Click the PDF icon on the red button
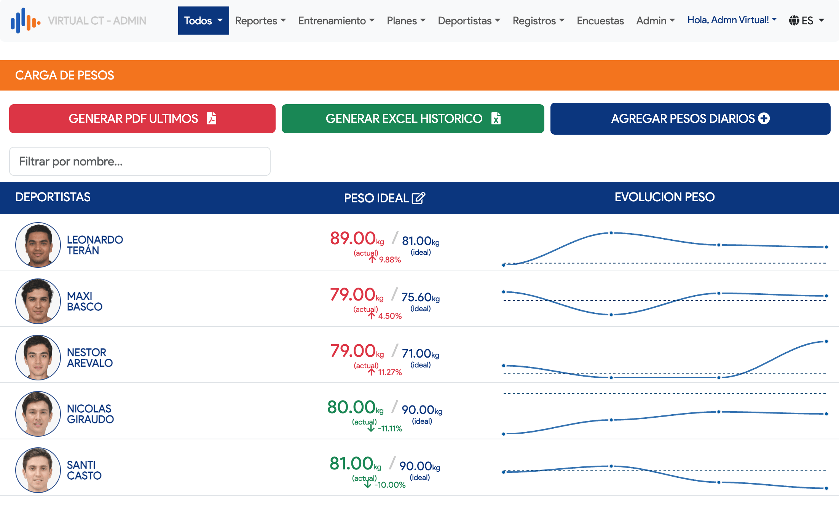Viewport: 839px width, 528px height. point(212,119)
